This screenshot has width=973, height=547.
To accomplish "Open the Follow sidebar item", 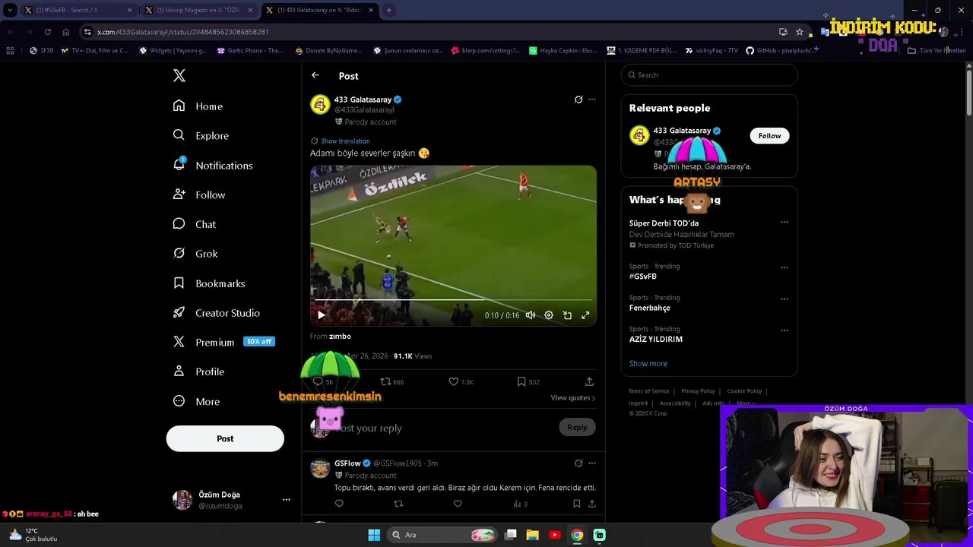I will [199, 194].
